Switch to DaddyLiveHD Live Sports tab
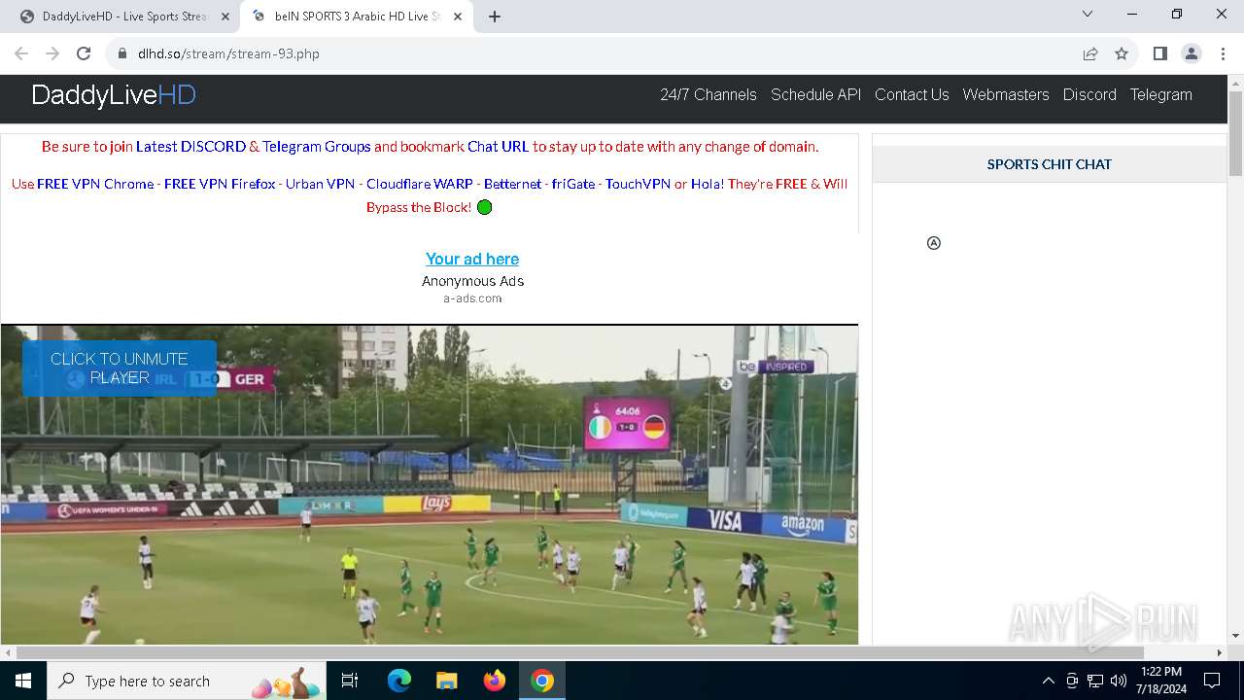This screenshot has width=1244, height=700. (x=123, y=17)
